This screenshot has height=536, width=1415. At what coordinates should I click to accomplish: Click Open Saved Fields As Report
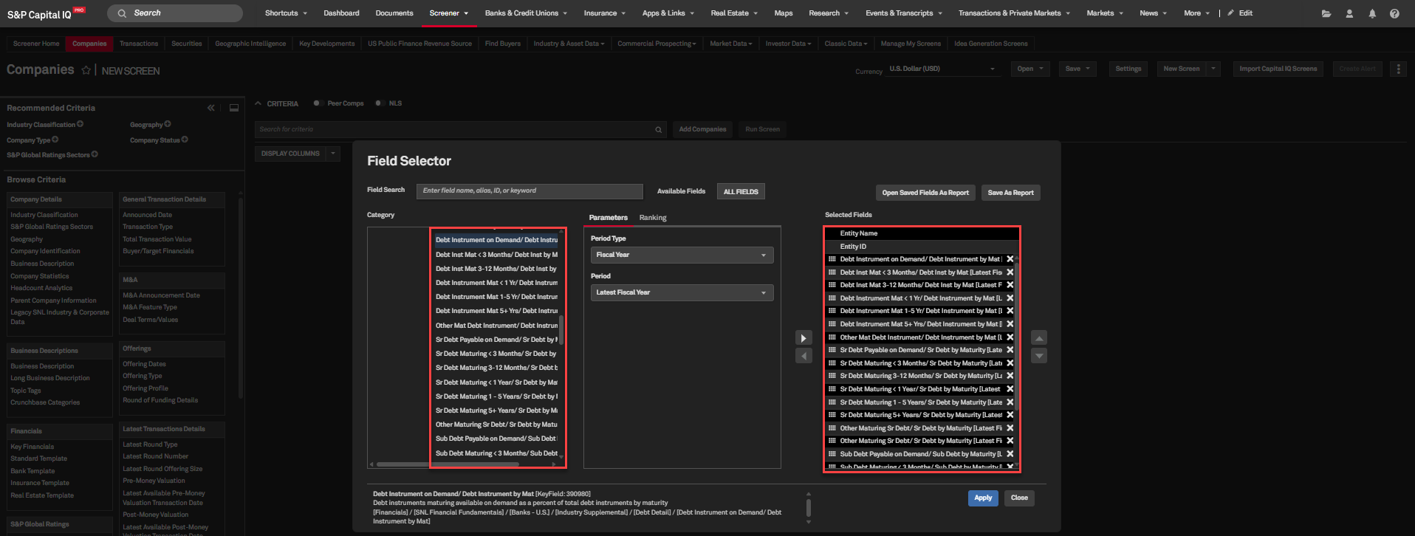925,193
